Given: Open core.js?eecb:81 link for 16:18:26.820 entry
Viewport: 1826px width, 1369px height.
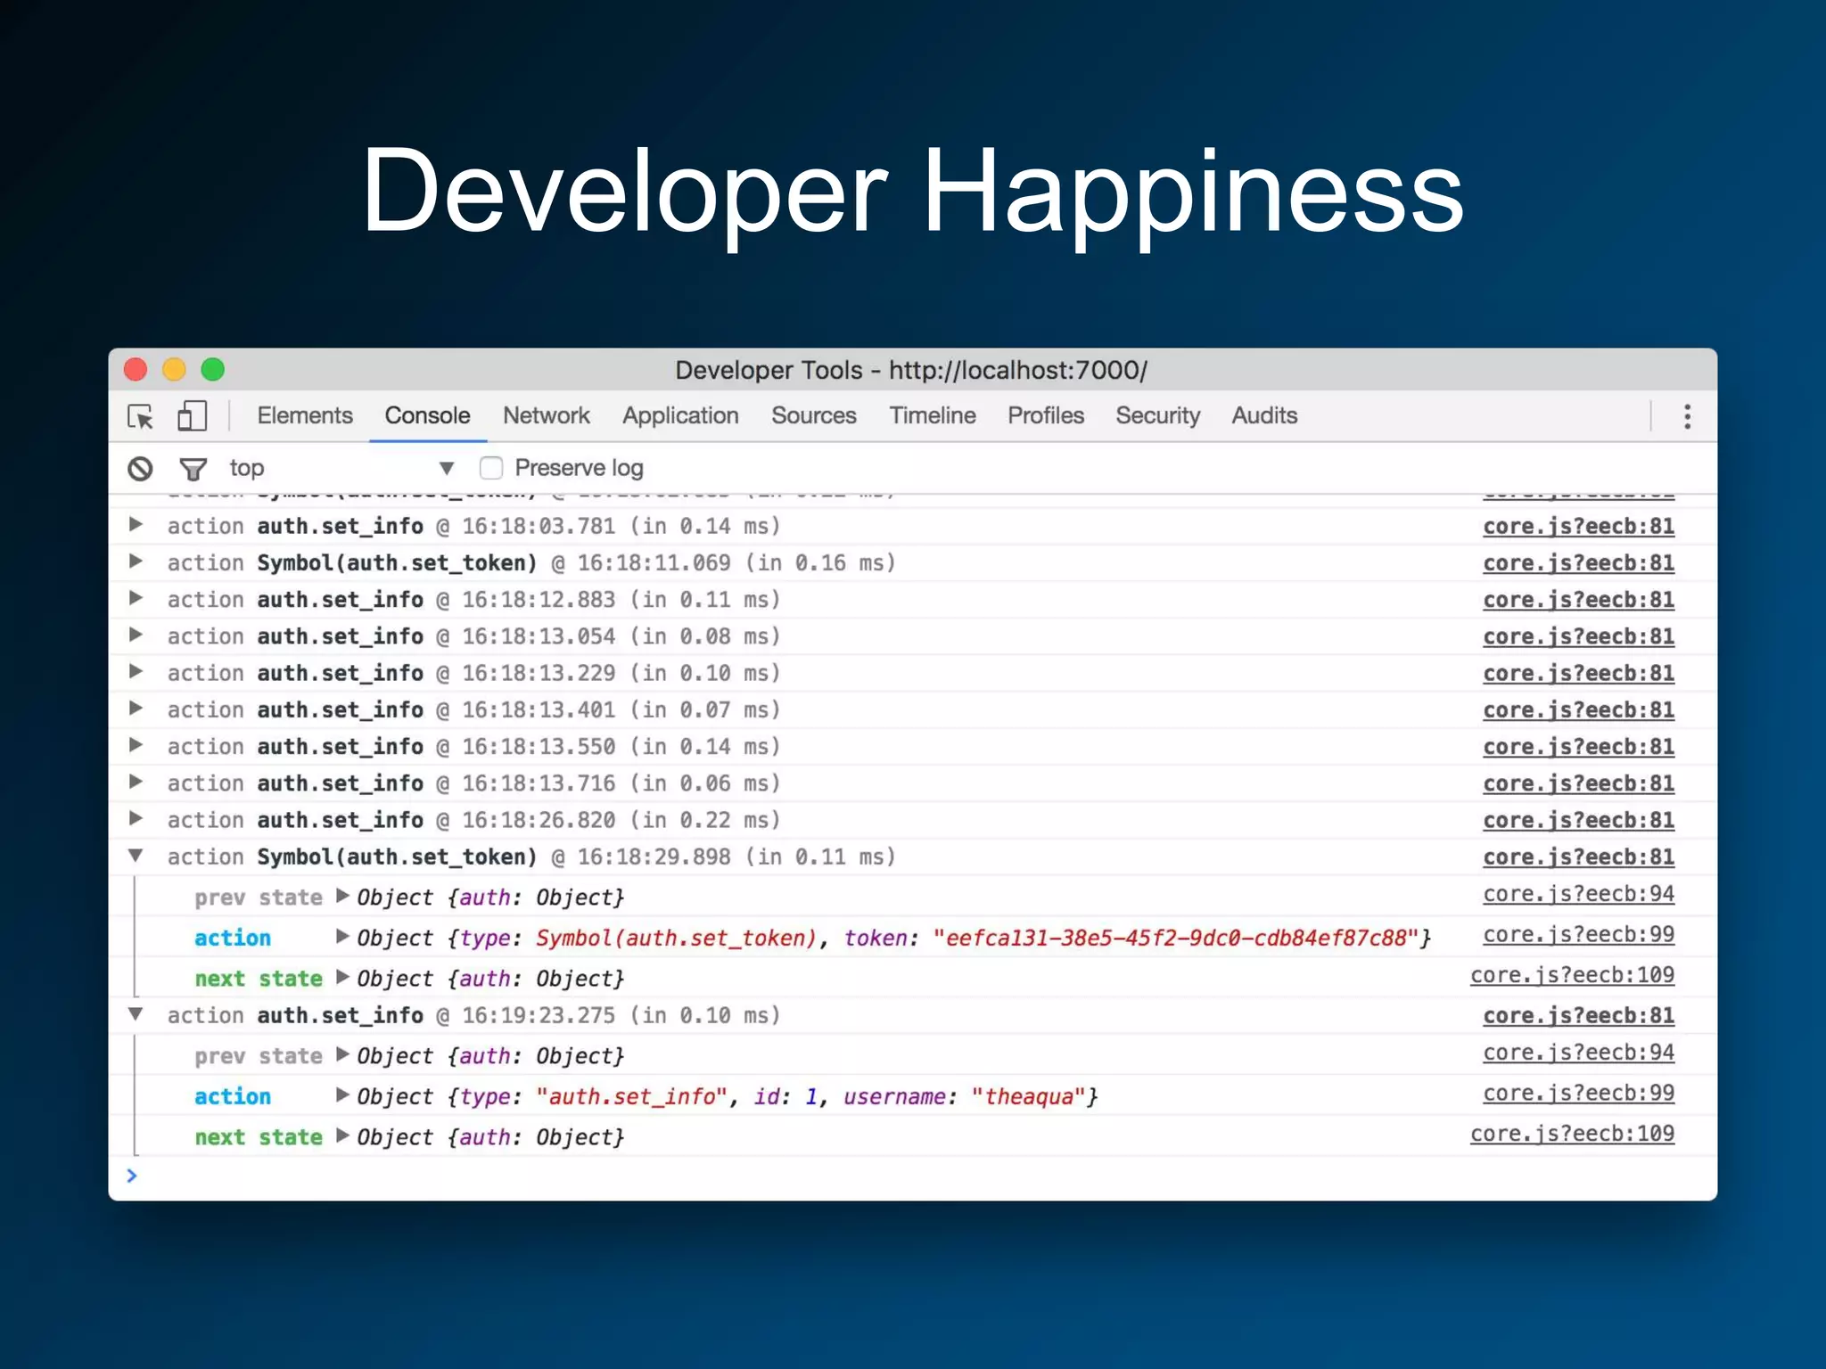Looking at the screenshot, I should click(x=1578, y=820).
